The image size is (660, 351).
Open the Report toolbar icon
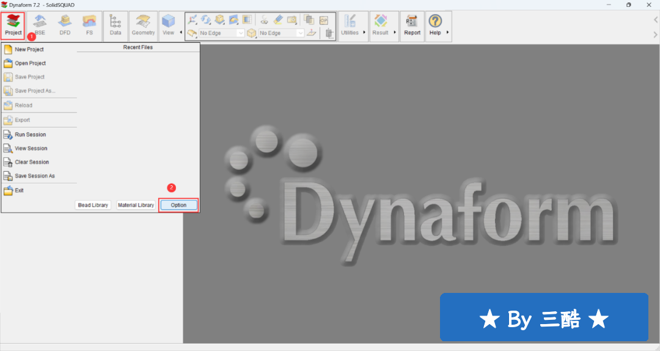click(x=412, y=26)
